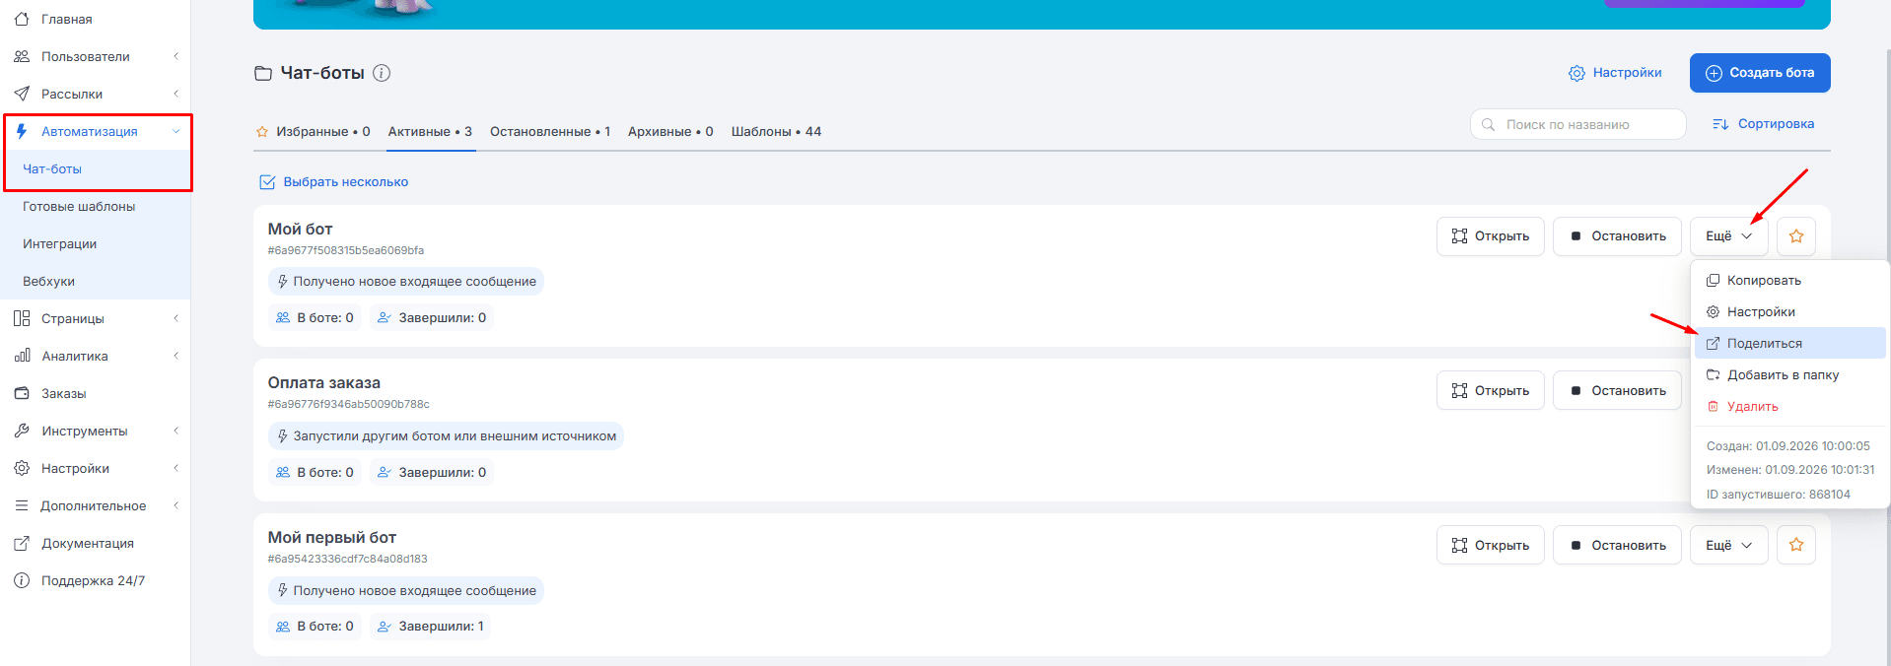Screen dimensions: 1891x666
Task: Click the Пользователи people icon in sidebar
Action: (x=22, y=56)
